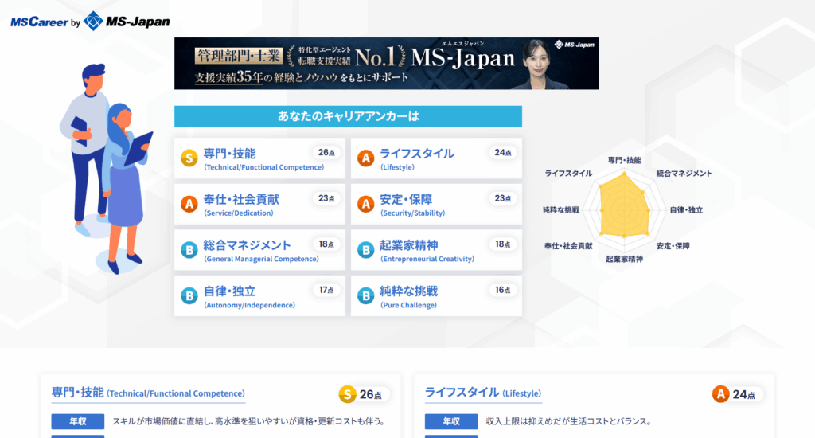The width and height of the screenshot is (815, 438).
Task: Click the B rank badge for 純粋な挑戦
Action: (x=366, y=296)
